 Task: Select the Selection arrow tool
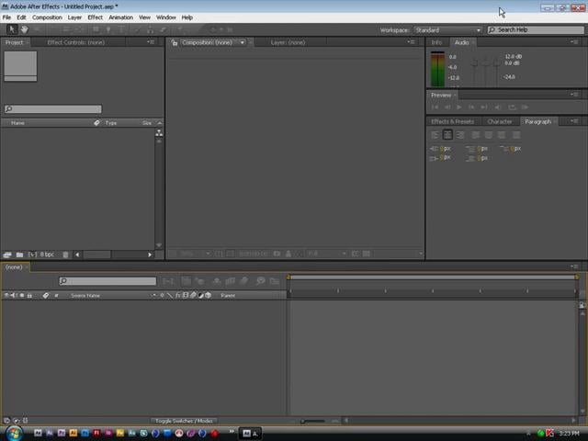pos(12,29)
